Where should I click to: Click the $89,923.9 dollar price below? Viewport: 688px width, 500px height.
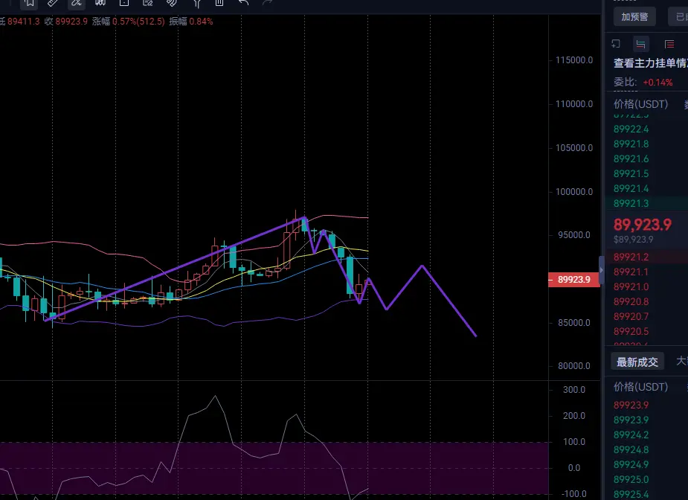[633, 240]
